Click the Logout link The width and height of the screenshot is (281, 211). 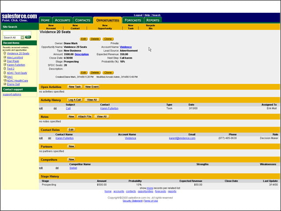point(138,15)
